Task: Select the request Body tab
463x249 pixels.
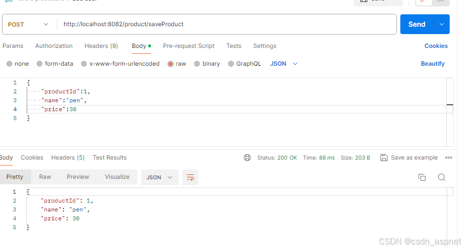Action: click(x=142, y=46)
